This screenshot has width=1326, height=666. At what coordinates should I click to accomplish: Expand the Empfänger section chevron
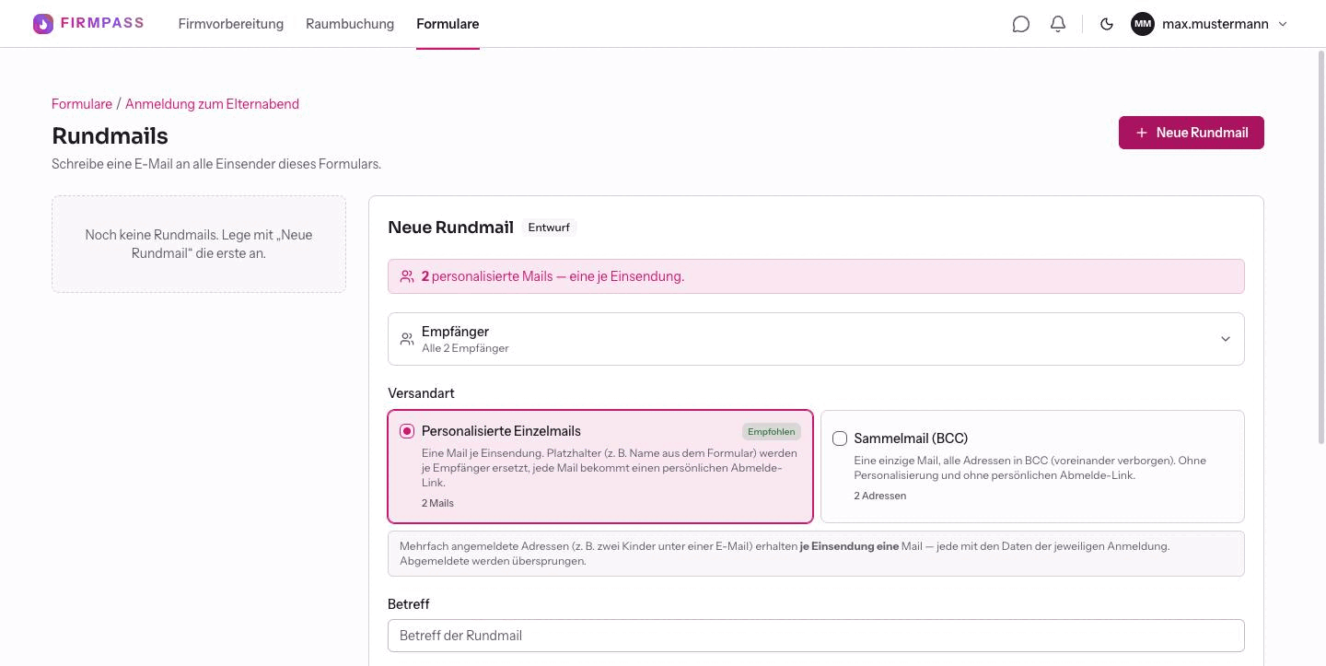1226,339
